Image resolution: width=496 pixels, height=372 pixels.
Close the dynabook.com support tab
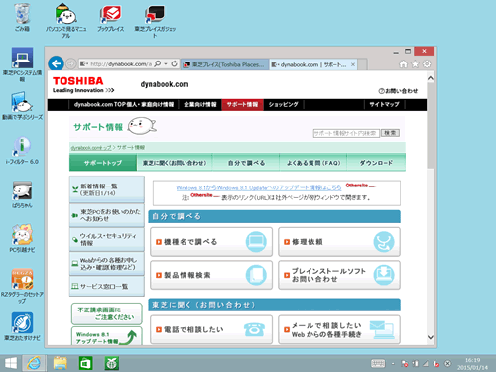353,64
